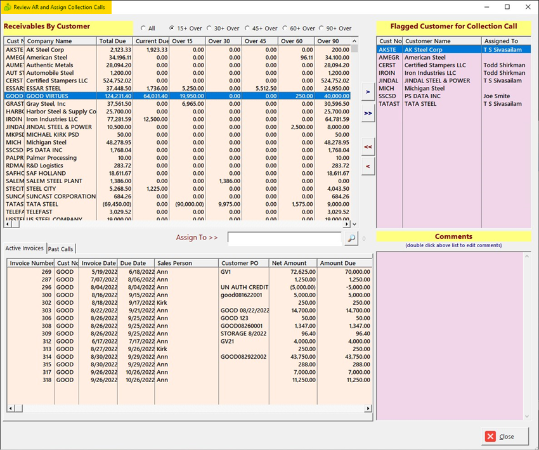This screenshot has height=450, width=539.
Task: Click invoices horizontal scroll left arrow
Action: click(x=11, y=408)
